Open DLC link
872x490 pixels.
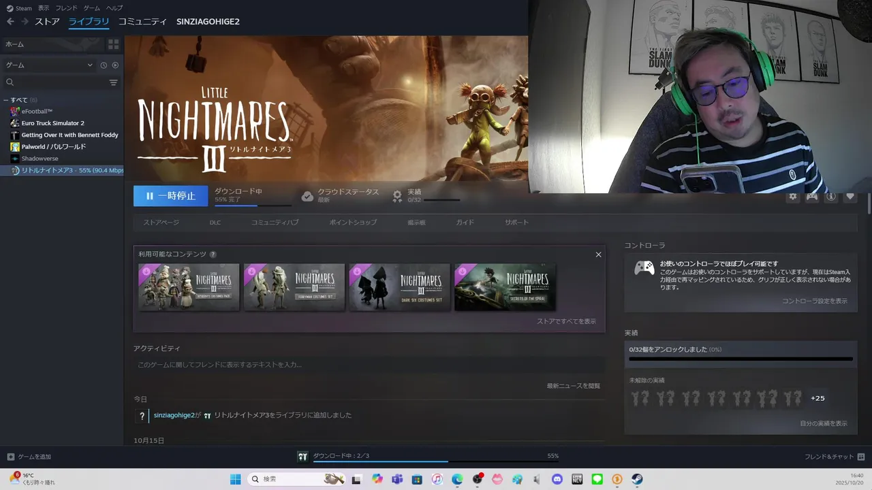click(215, 223)
